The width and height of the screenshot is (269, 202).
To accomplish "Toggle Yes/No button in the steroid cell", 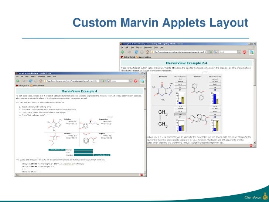I will point(215,114).
